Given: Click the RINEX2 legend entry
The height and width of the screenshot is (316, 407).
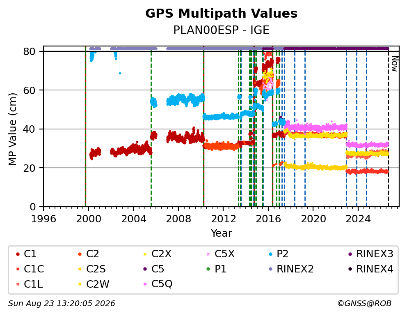Looking at the screenshot, I should coord(291,269).
